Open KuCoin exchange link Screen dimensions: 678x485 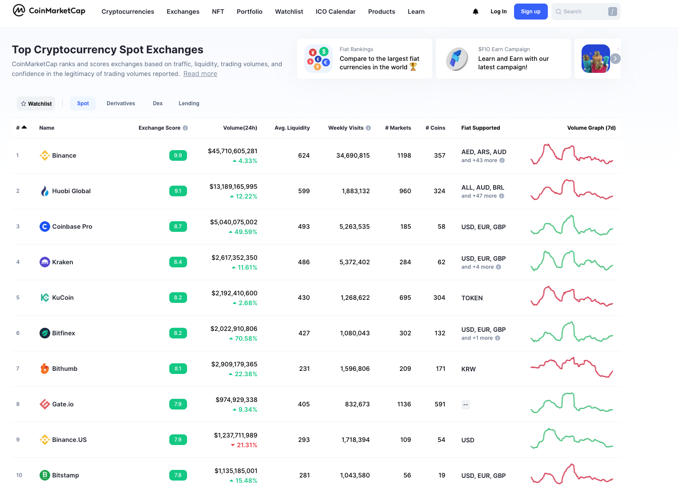click(63, 298)
